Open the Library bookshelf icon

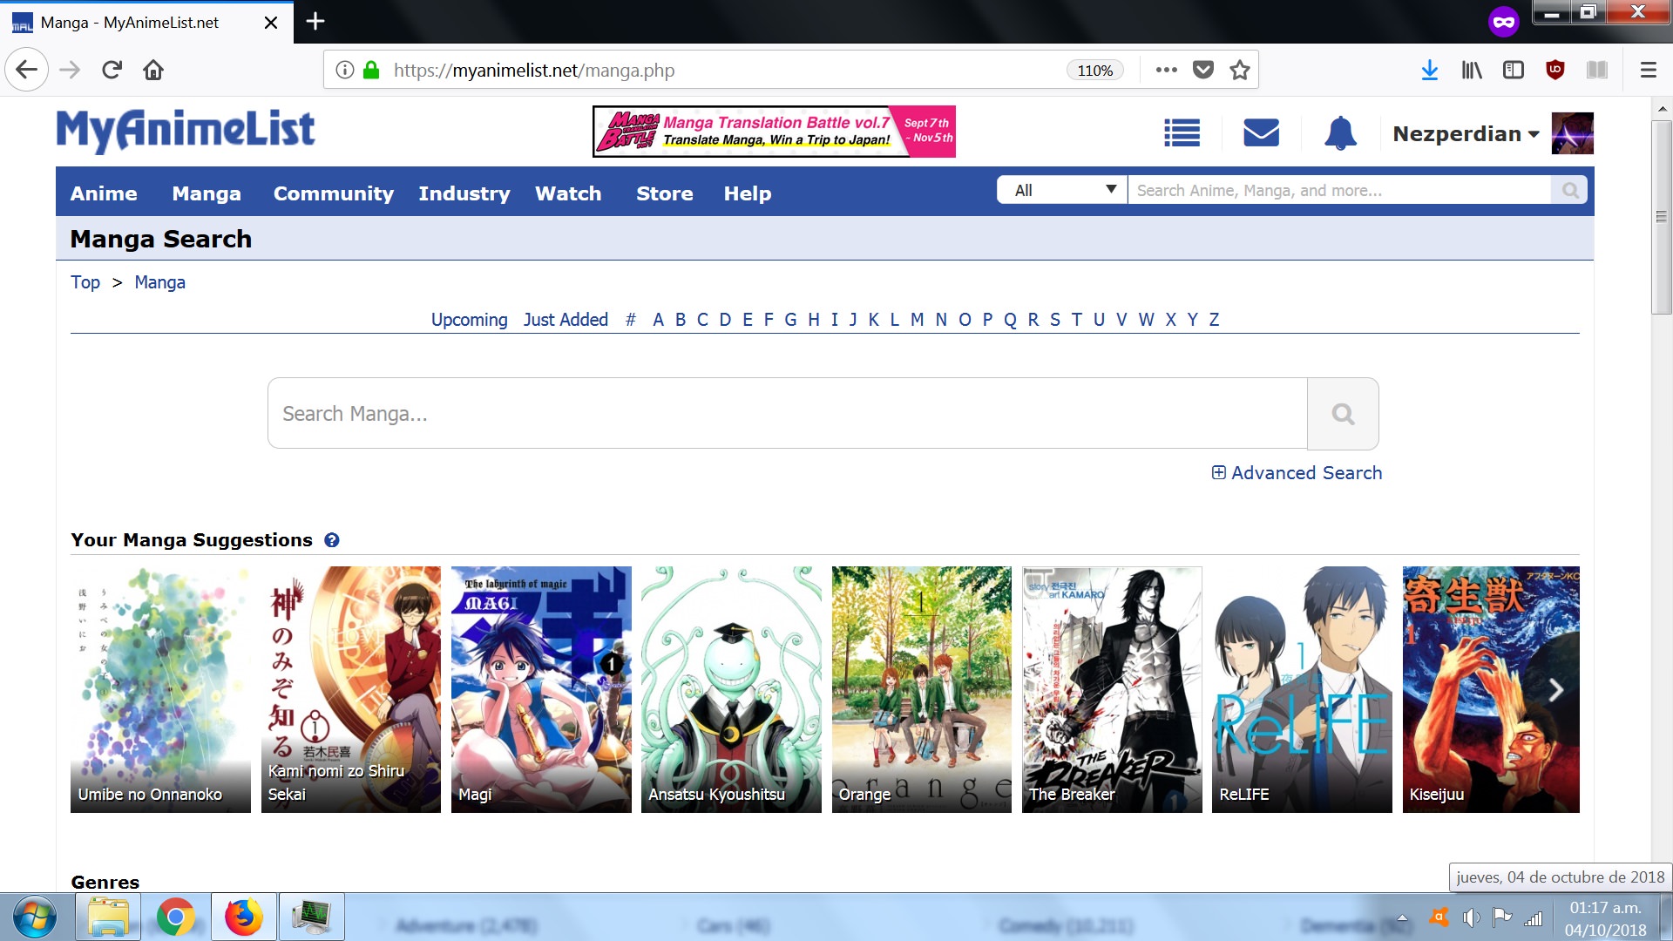[1472, 70]
